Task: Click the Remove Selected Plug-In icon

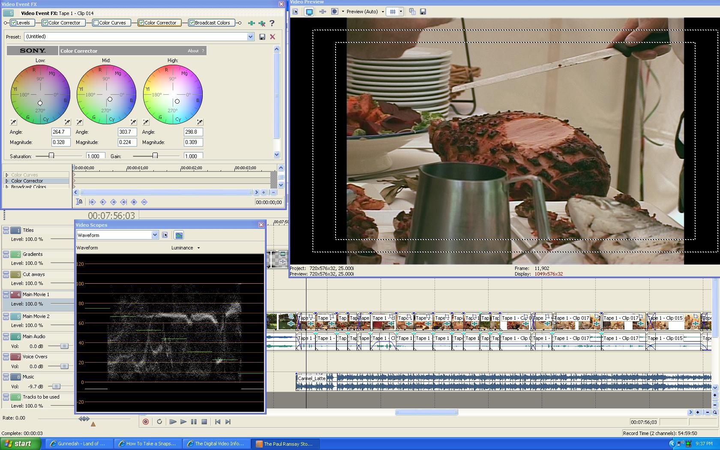Action: pos(261,23)
